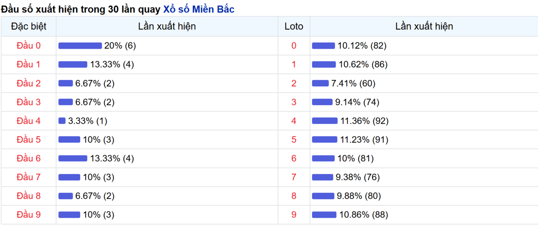Click the 20% (6) progress bar
This screenshot has height=225, width=538.
pyautogui.click(x=80, y=46)
